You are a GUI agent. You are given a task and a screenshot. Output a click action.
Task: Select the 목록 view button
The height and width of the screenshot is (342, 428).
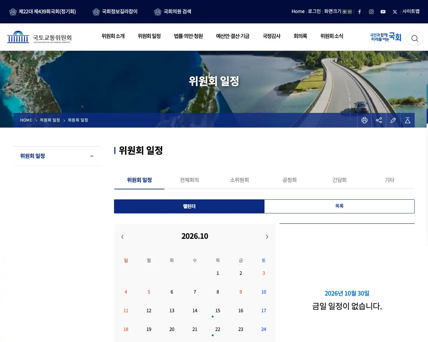click(339, 206)
